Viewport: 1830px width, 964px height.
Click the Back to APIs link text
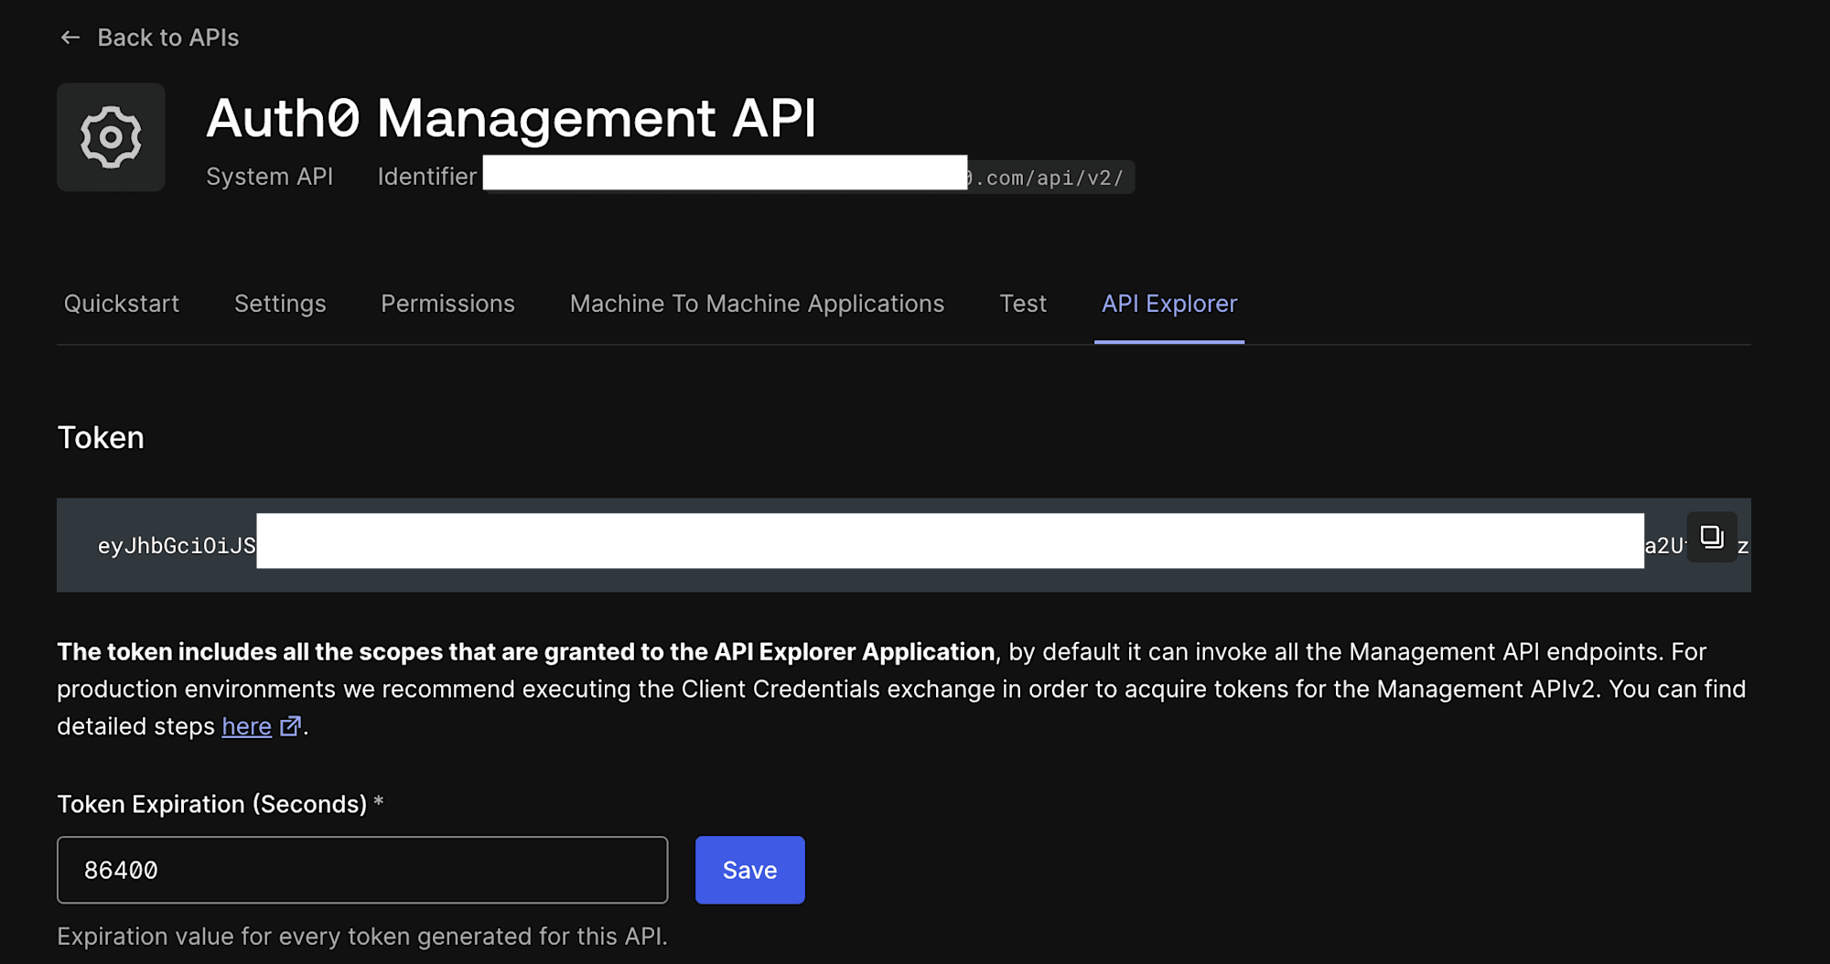pos(168,37)
